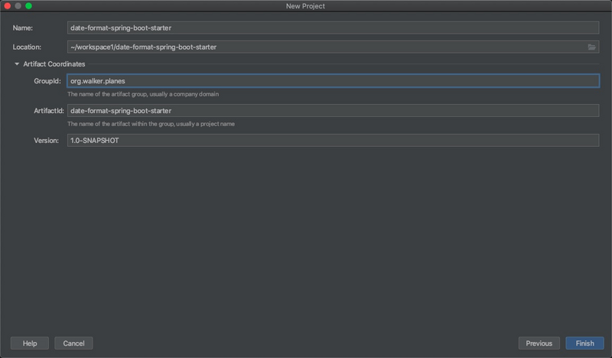Cancel the New Project dialog
This screenshot has height=358, width=612.
point(73,343)
